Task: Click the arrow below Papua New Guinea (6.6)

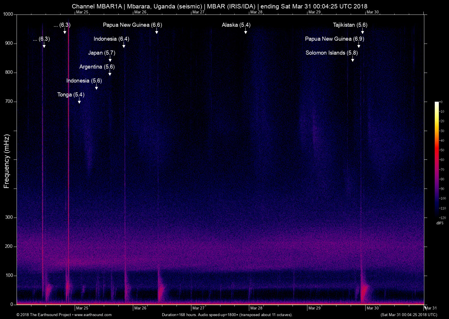Action: (x=156, y=31)
